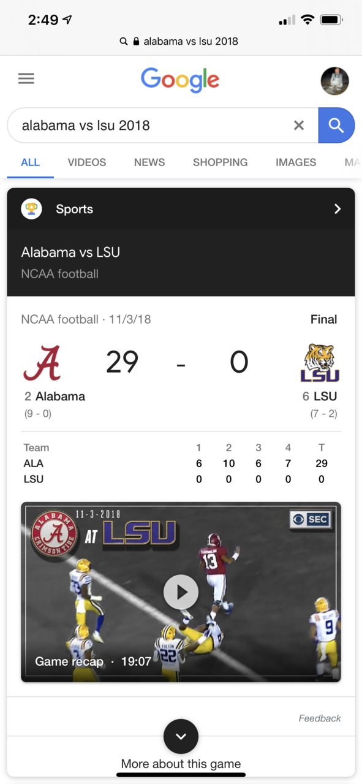This screenshot has width=362, height=784.
Task: Tap the blue search magnifier button
Action: pos(336,125)
